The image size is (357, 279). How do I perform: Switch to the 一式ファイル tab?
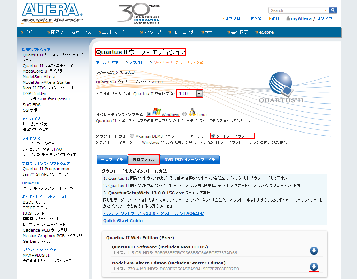(x=112, y=159)
